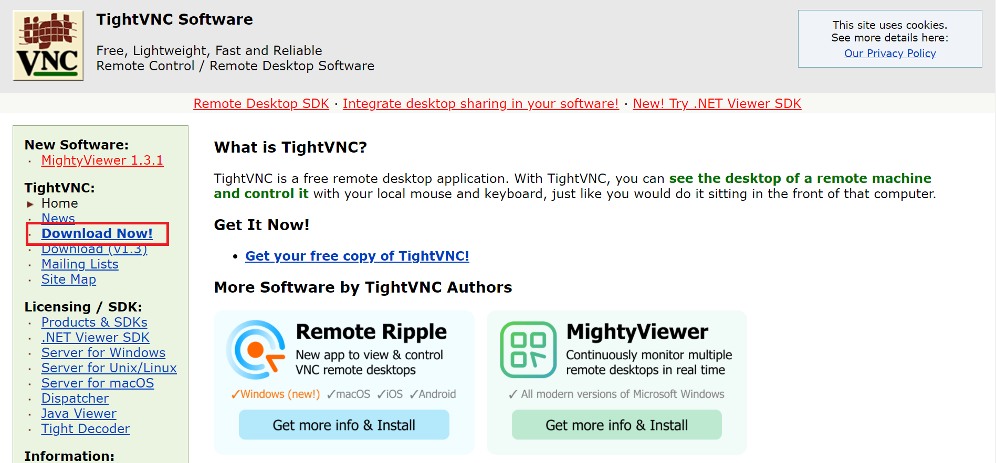
Task: Open the Our Privacy Policy link
Action: click(x=889, y=53)
